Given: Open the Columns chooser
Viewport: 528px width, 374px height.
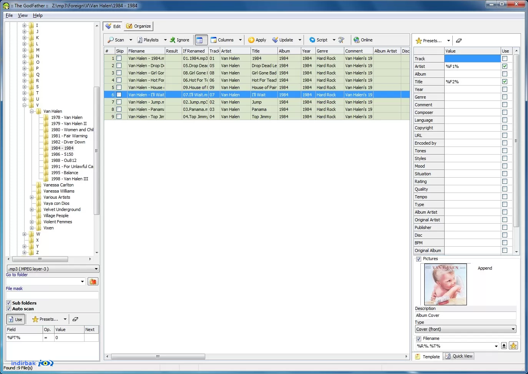Looking at the screenshot, I should [x=222, y=40].
